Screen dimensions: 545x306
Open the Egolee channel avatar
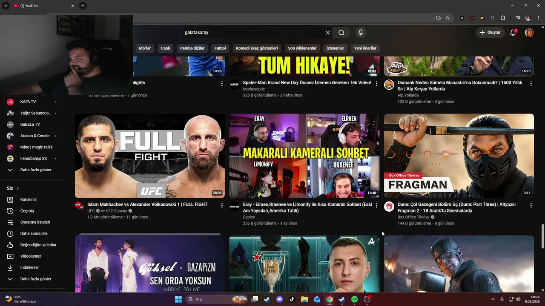234,206
